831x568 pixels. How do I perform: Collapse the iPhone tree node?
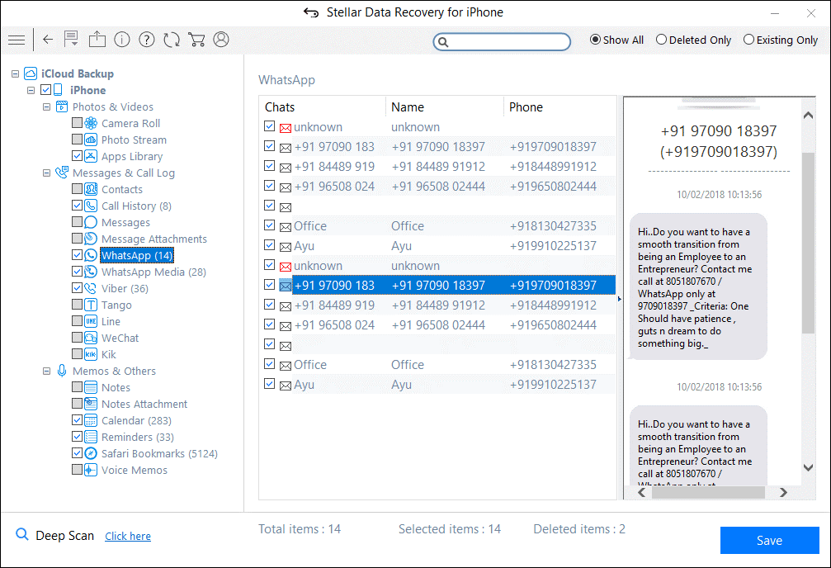click(31, 90)
